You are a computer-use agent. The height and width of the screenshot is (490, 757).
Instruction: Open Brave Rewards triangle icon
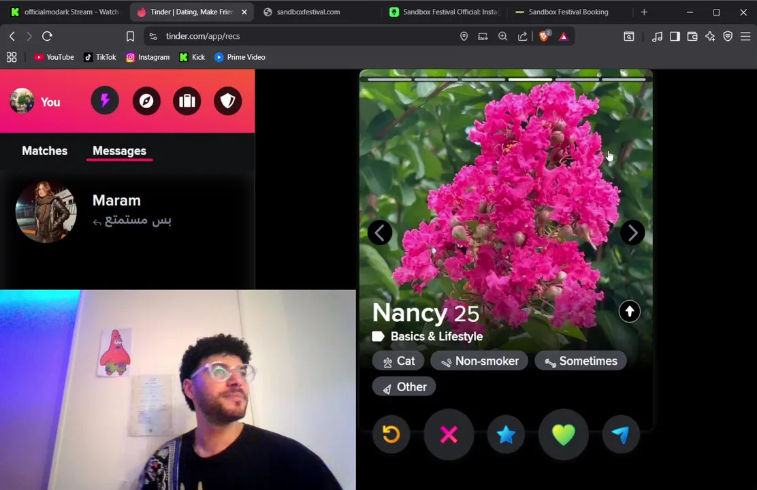[564, 36]
